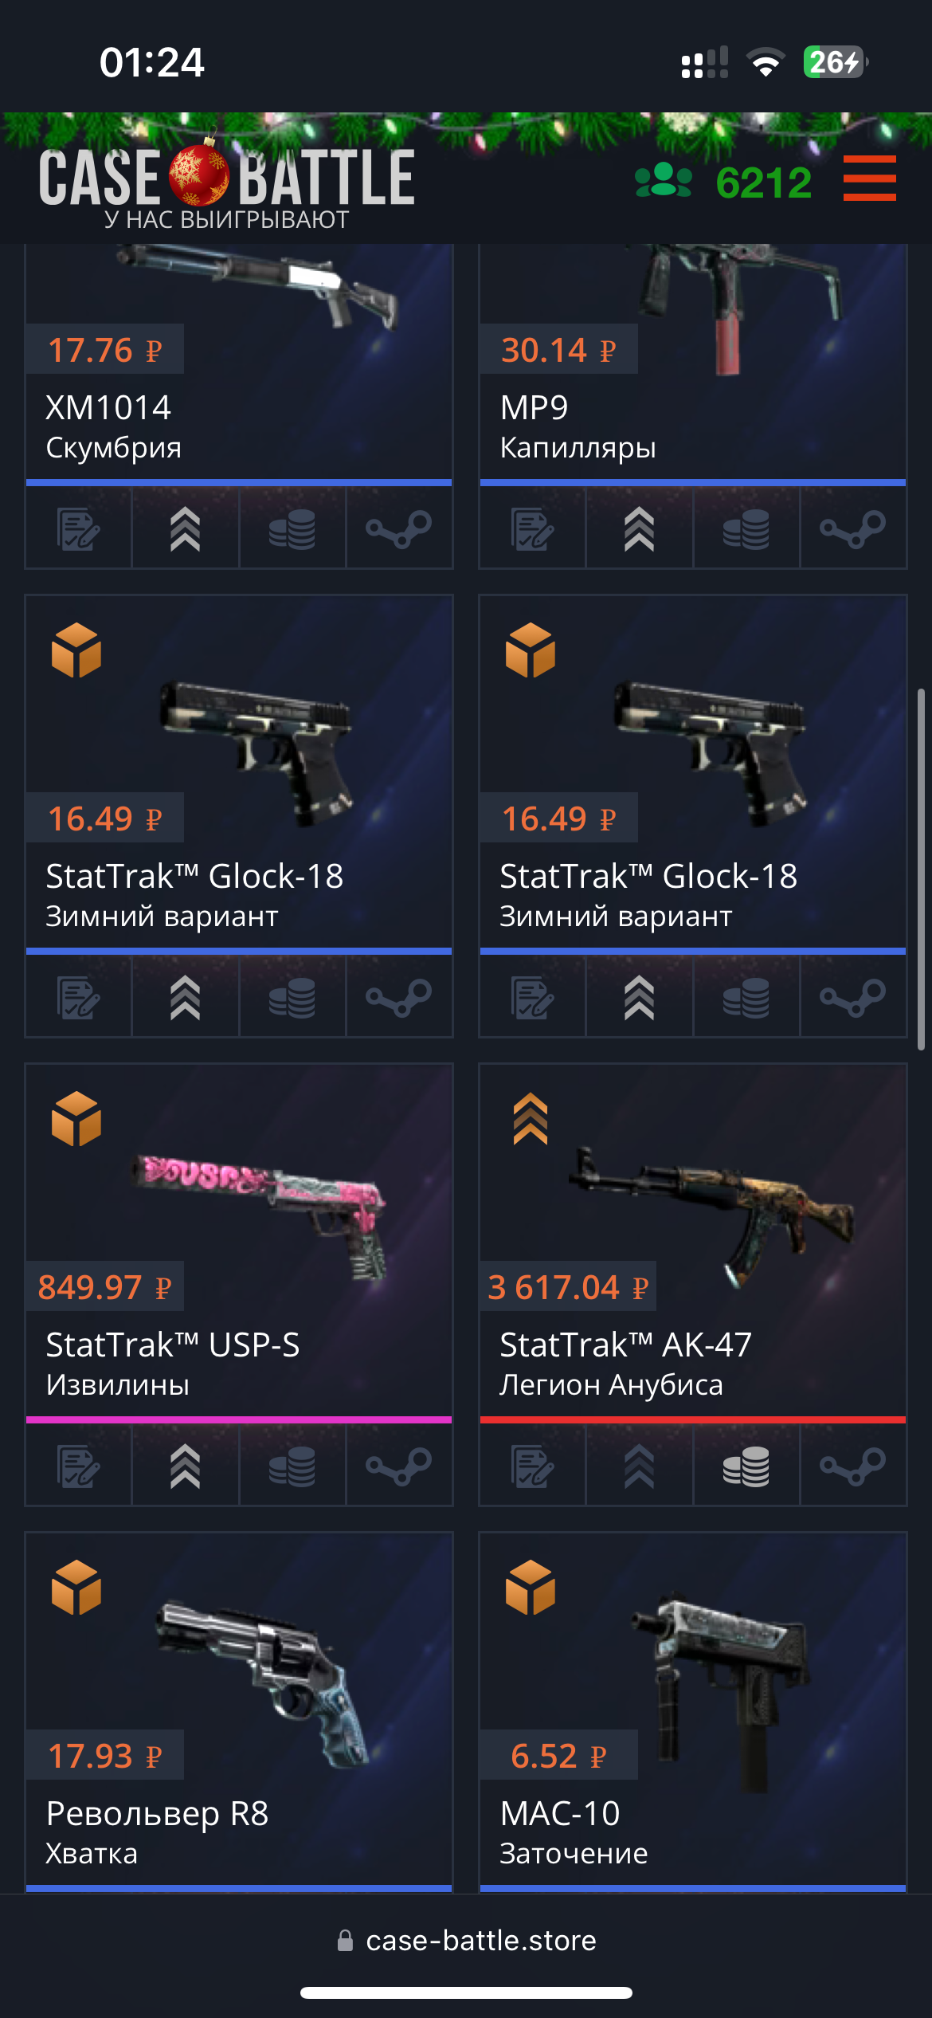The width and height of the screenshot is (932, 2018).
Task: Click the contract icon under MP9 Капилляры
Action: tap(532, 529)
